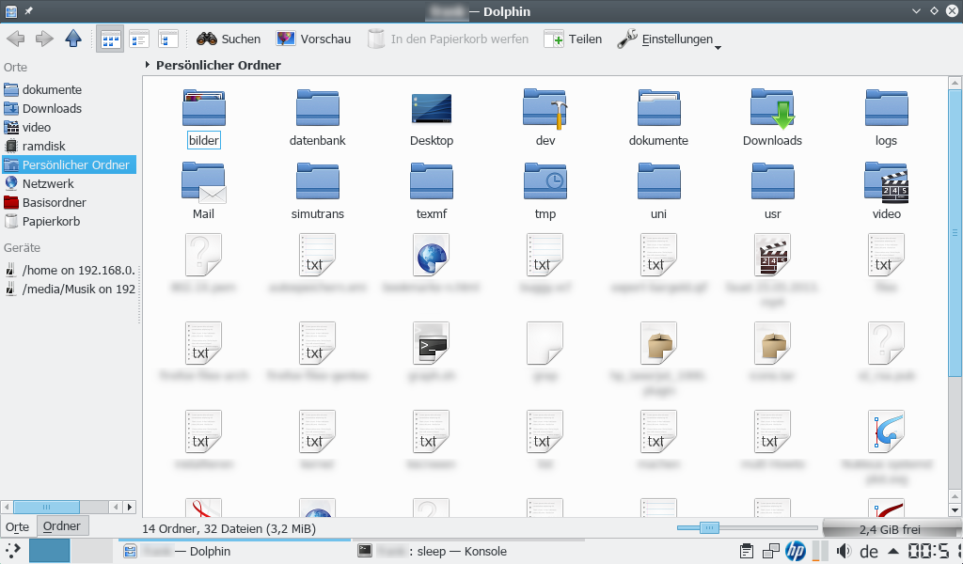Select the bilder folder thumbnail

(203, 106)
